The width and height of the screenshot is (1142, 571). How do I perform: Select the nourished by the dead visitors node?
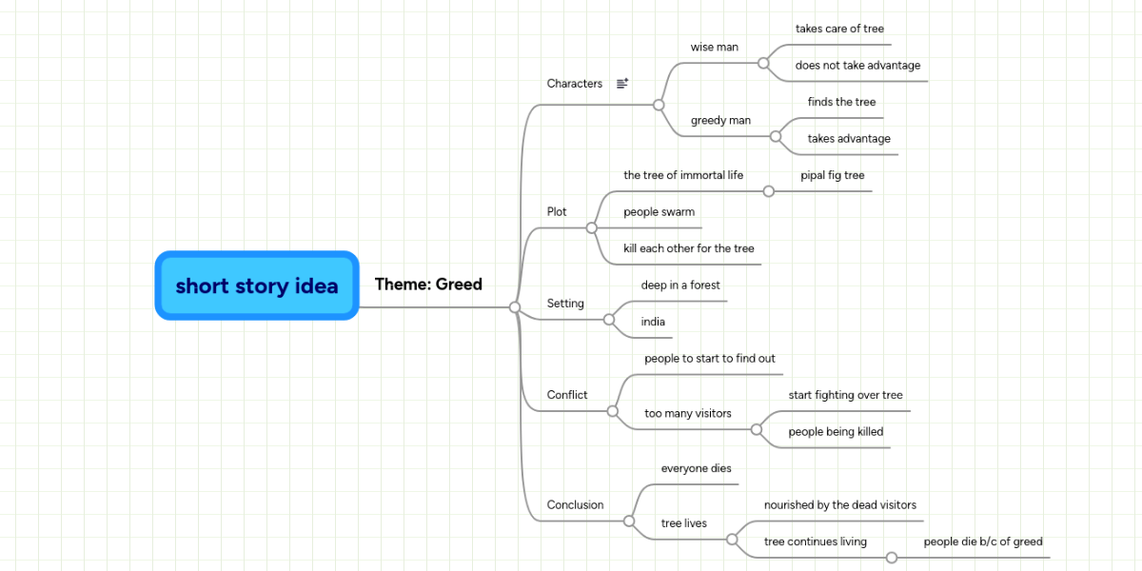(x=841, y=505)
